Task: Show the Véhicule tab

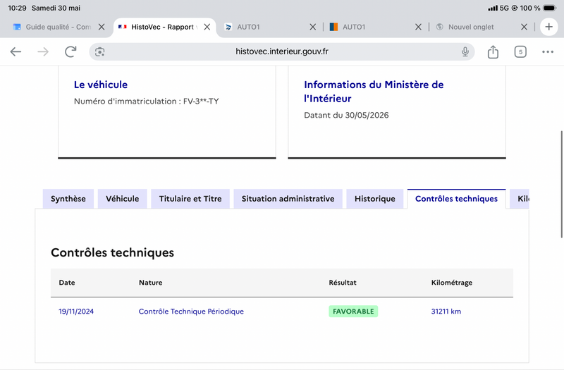Action: coord(122,199)
